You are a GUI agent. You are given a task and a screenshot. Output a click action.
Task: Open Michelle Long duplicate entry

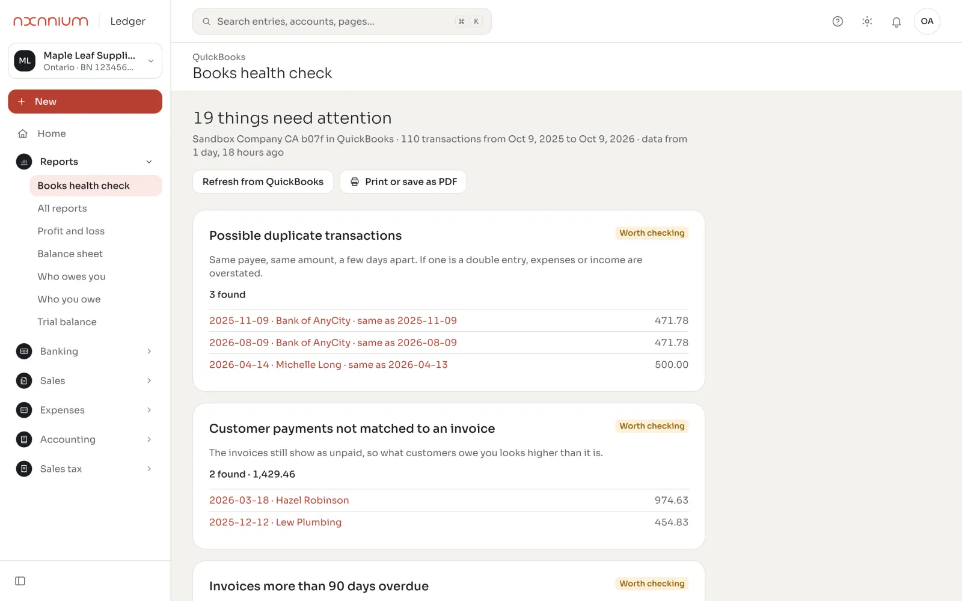click(x=328, y=365)
